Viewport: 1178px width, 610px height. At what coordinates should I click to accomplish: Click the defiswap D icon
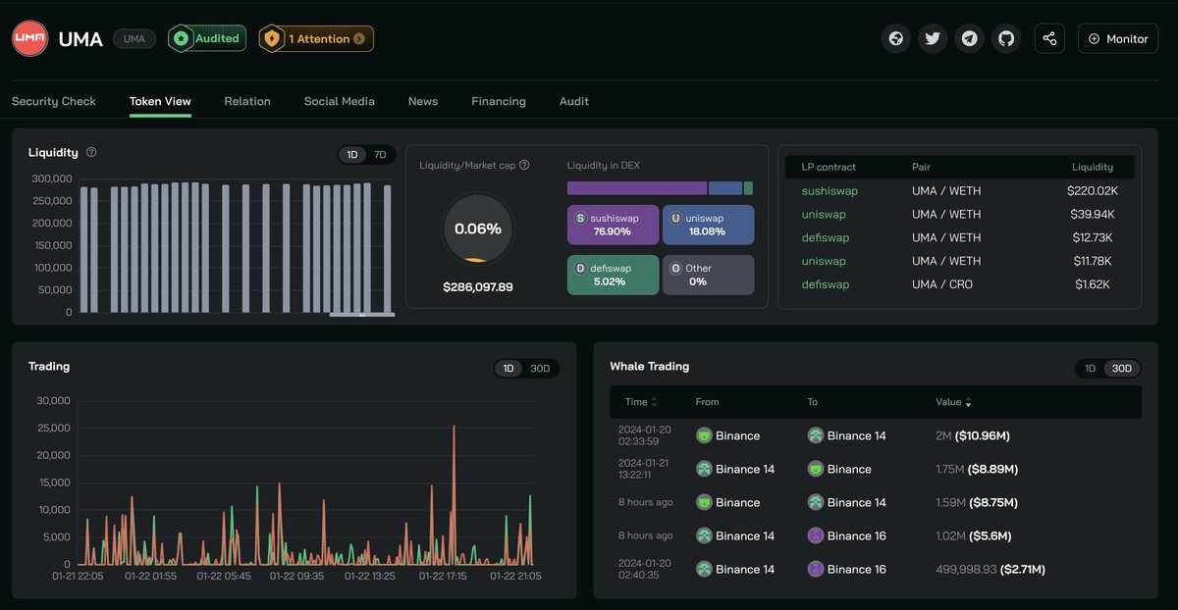click(580, 268)
